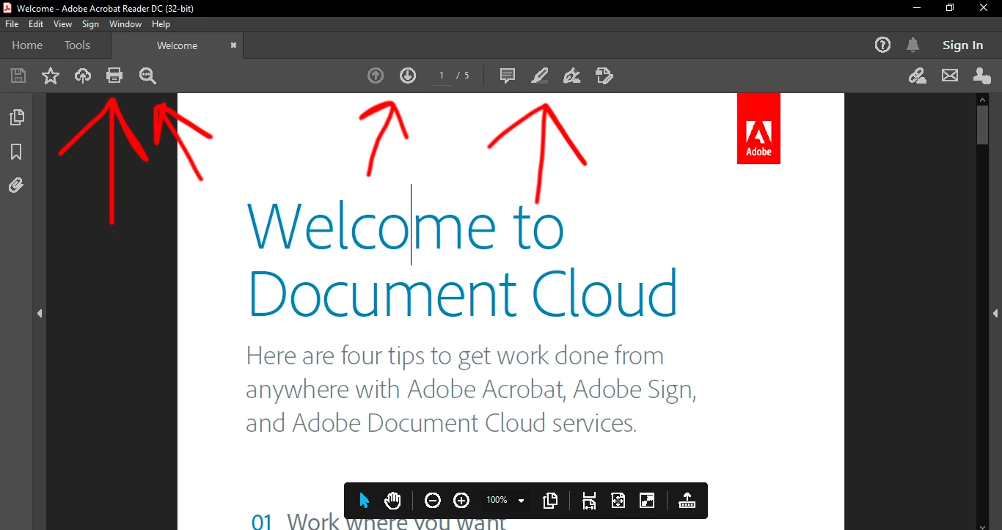Share a link to this file
1002x530 pixels.
[918, 76]
